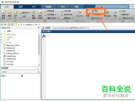Launch Simulink from the toolstrip
The image size is (135, 101).
pos(79,13)
